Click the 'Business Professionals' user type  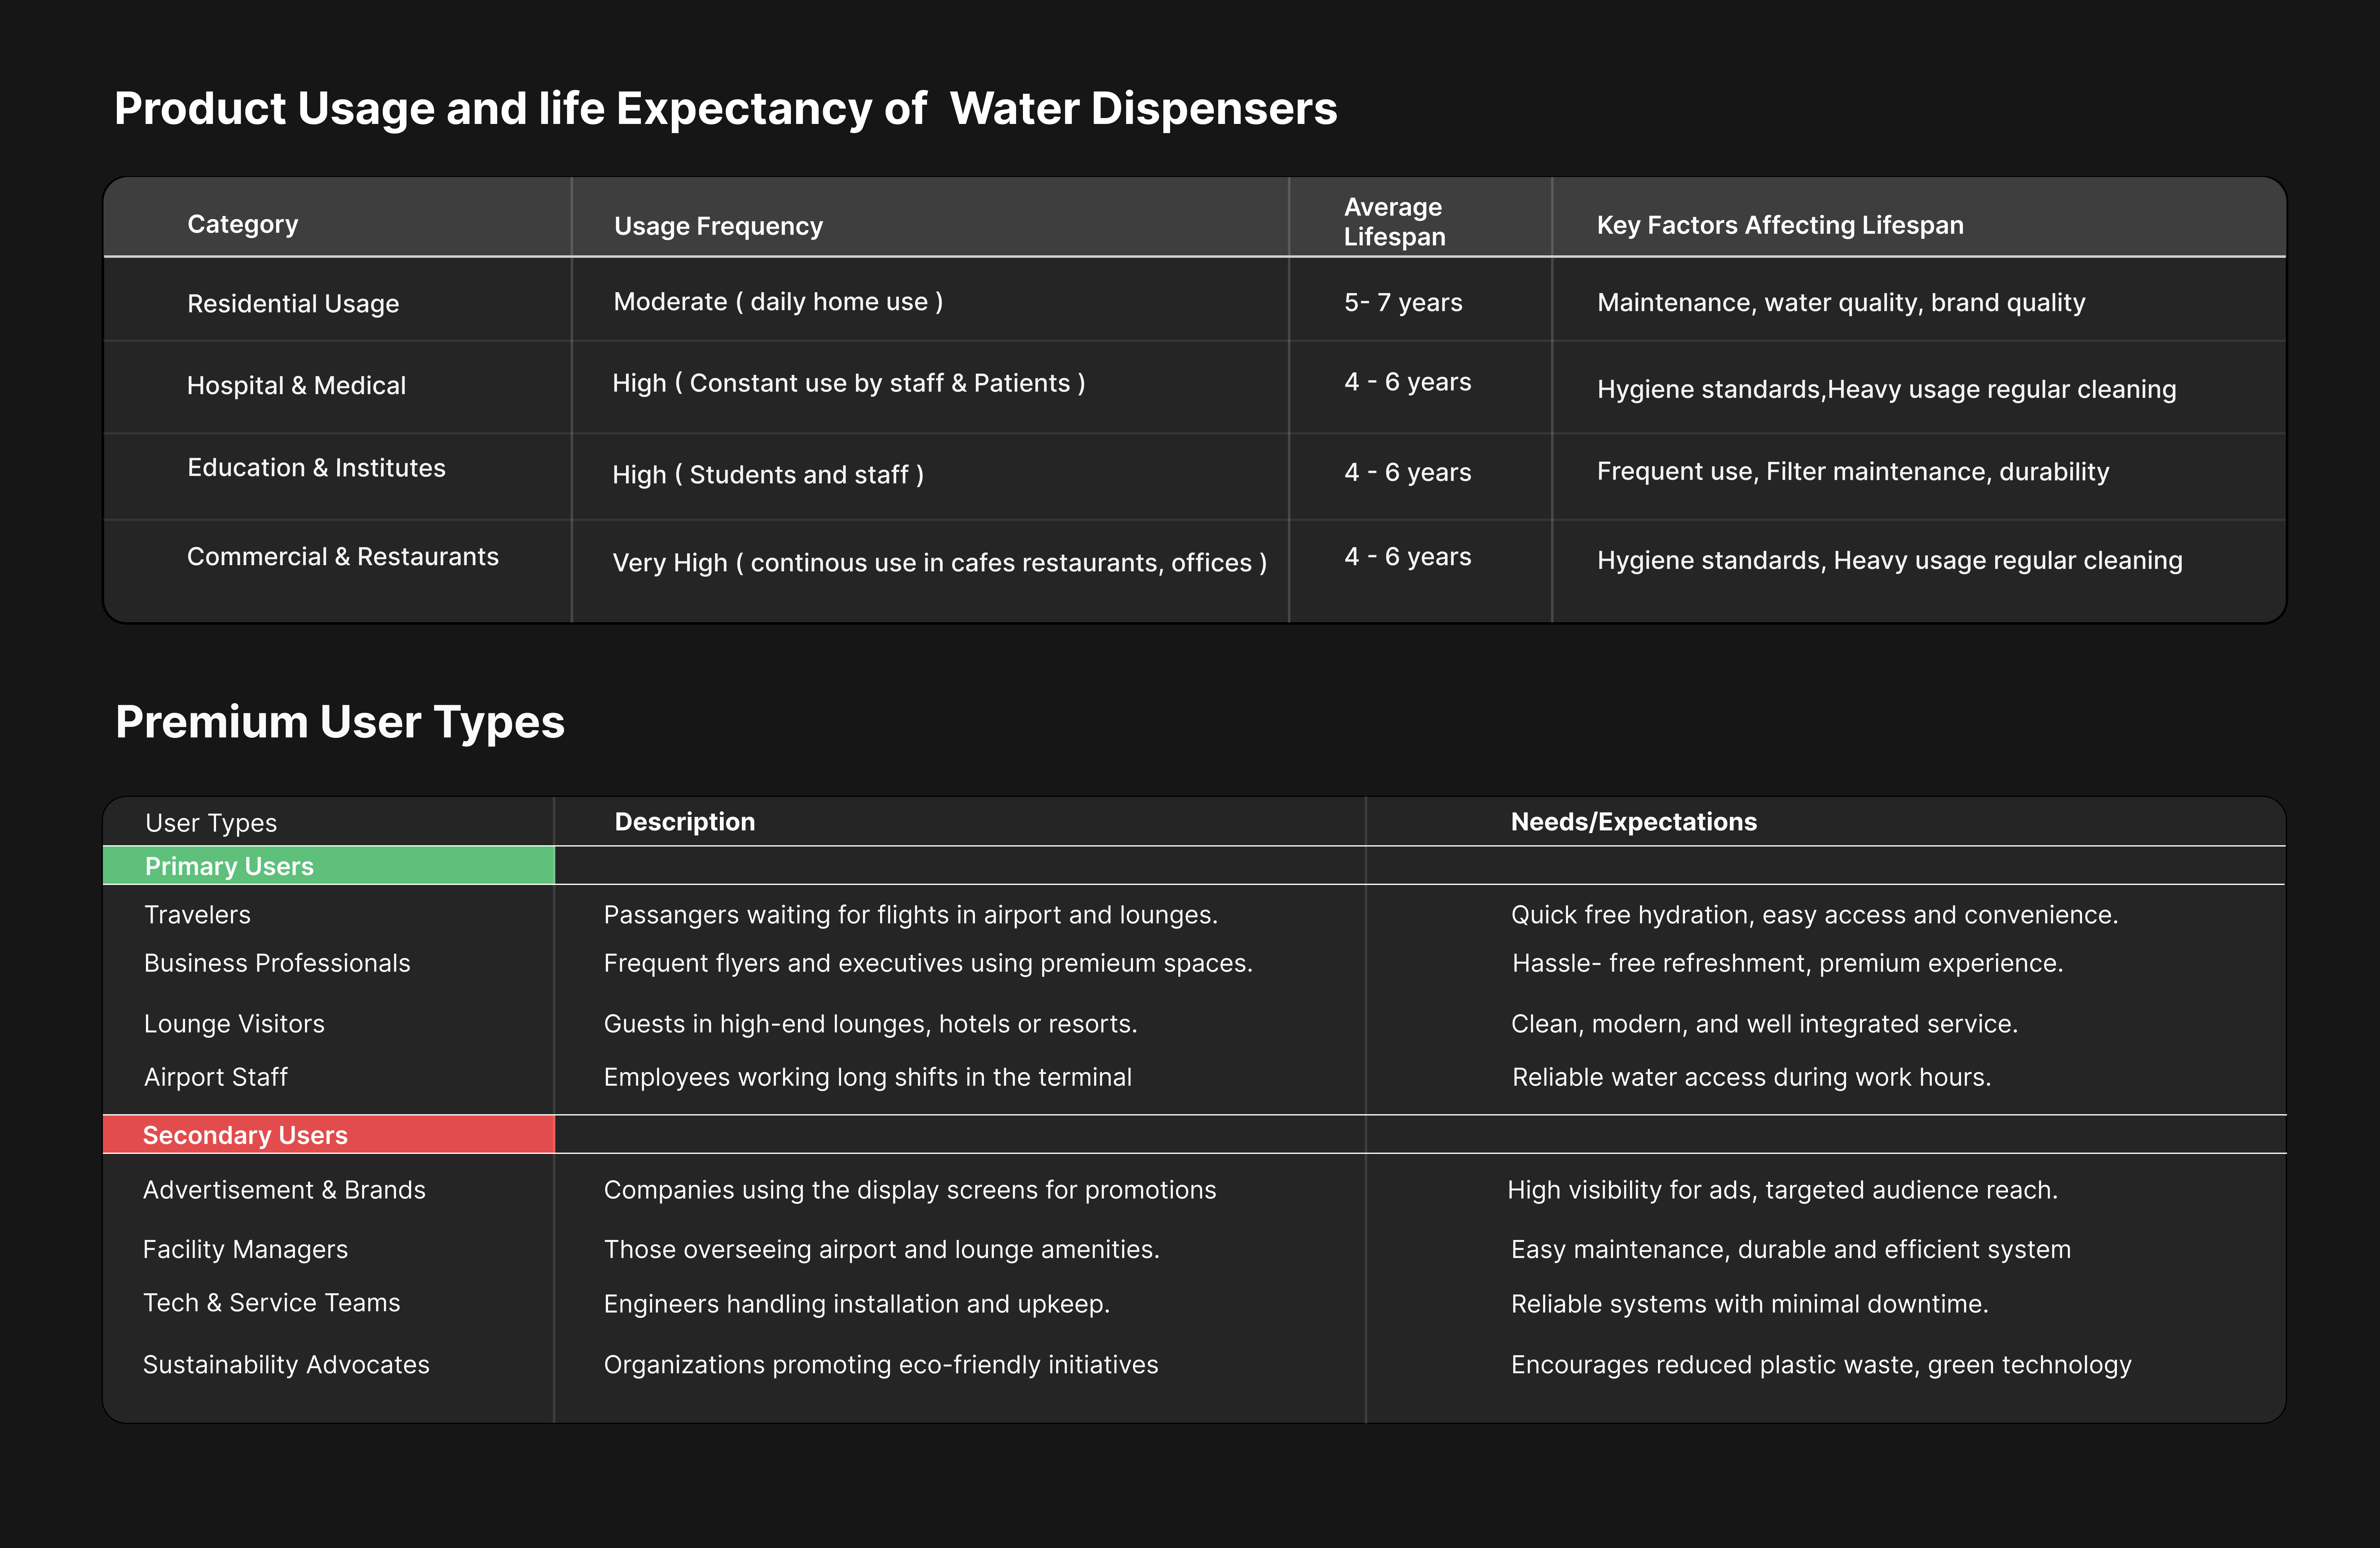click(277, 963)
